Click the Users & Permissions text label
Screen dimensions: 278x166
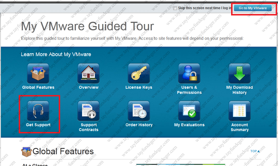(189, 90)
